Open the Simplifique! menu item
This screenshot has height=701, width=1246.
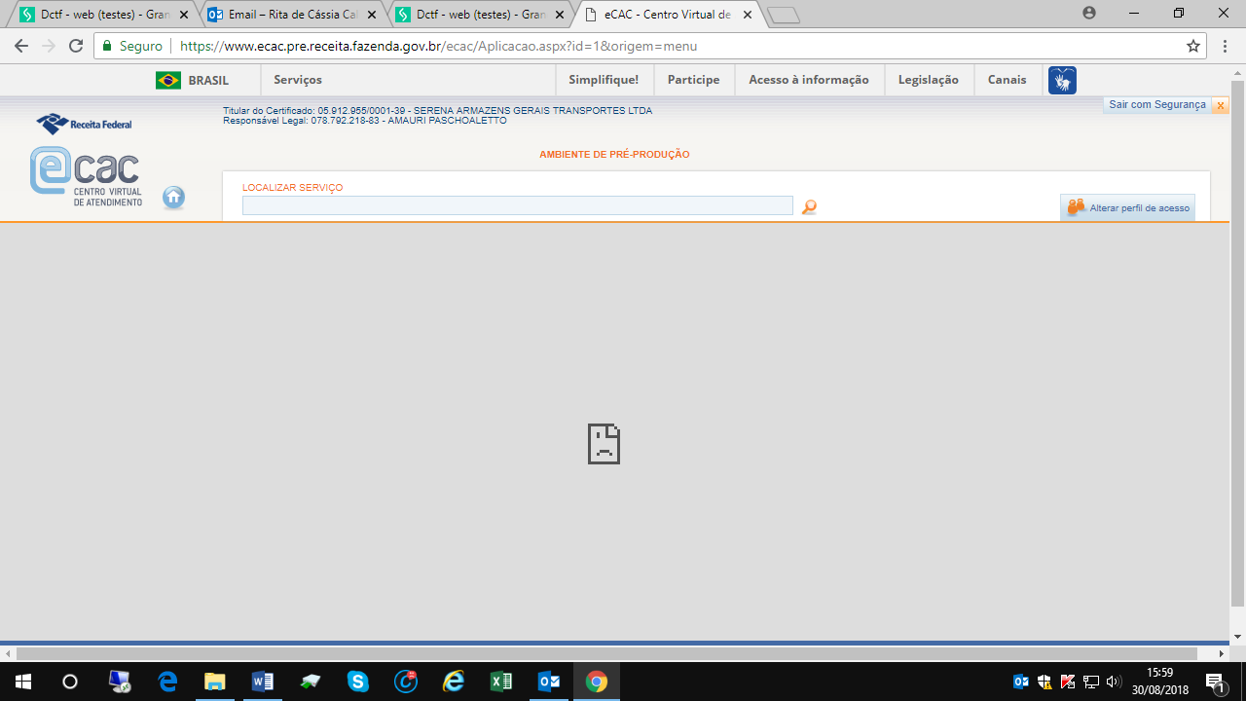[x=604, y=80]
